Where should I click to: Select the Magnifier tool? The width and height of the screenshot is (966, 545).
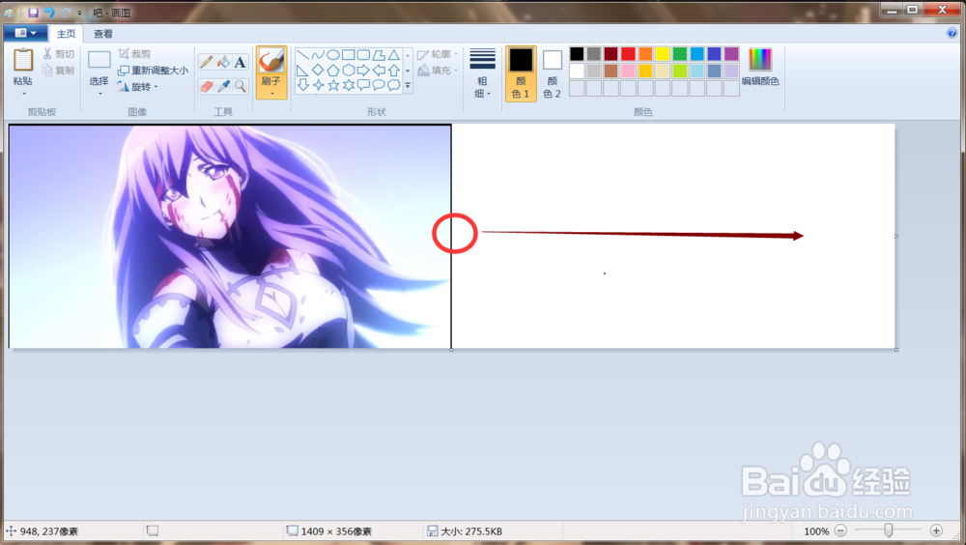point(241,86)
